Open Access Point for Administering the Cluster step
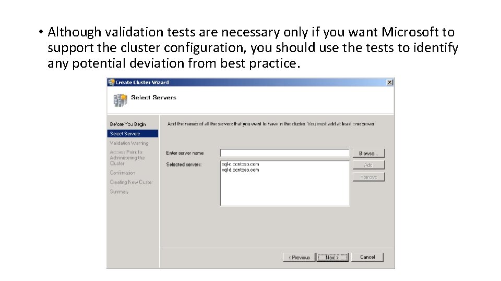 click(x=127, y=158)
